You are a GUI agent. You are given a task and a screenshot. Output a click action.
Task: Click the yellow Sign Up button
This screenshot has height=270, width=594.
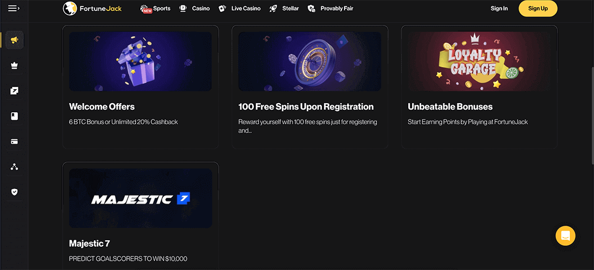point(538,8)
